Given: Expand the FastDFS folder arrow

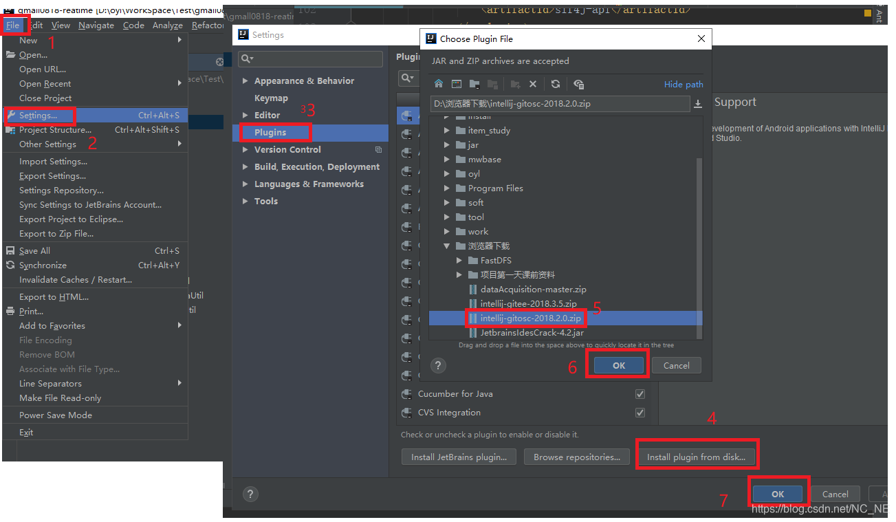Looking at the screenshot, I should 459,260.
